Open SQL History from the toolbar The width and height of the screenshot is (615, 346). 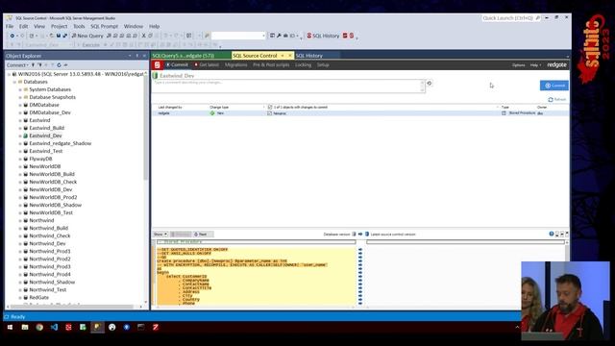323,36
